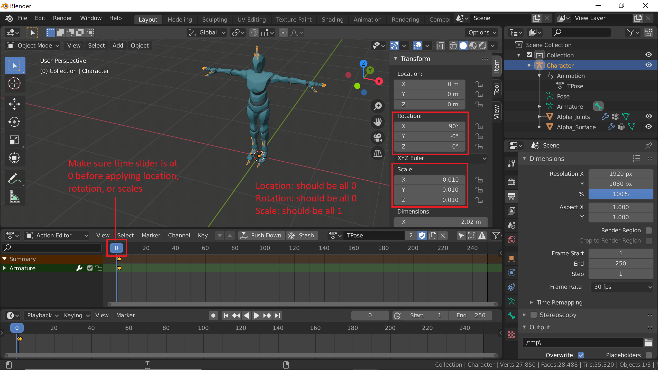Open the Marker menu in Action Editor

pos(151,236)
